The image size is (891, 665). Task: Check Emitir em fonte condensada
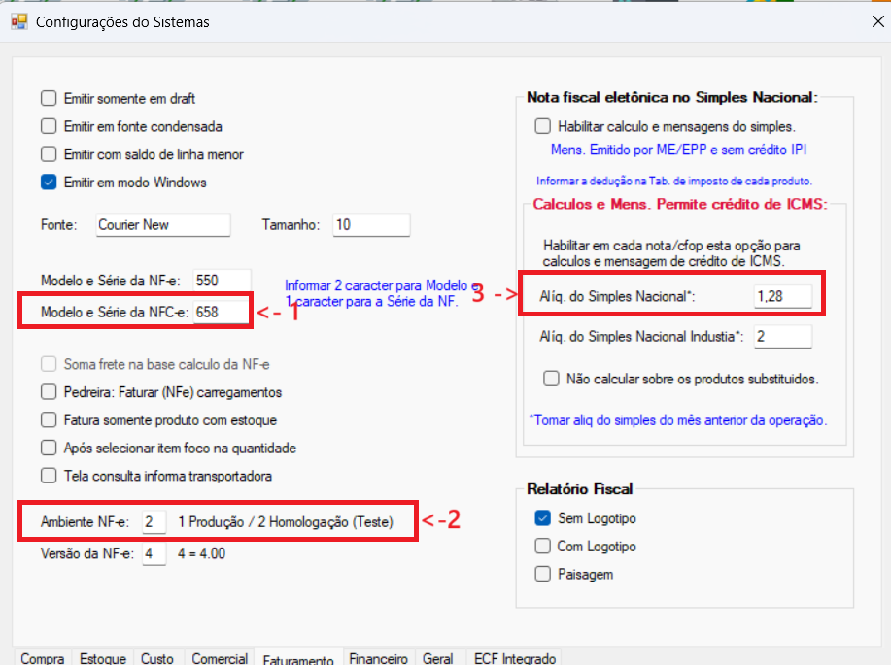coord(49,126)
